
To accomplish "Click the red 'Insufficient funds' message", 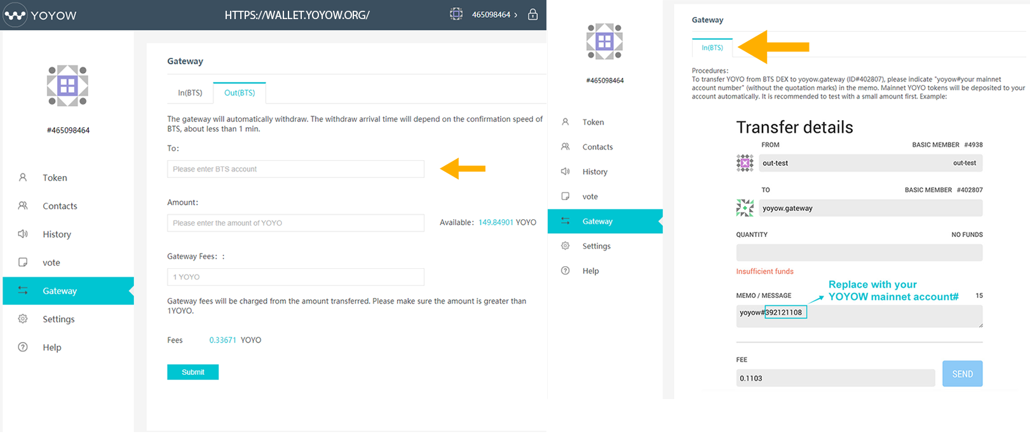I will [764, 271].
